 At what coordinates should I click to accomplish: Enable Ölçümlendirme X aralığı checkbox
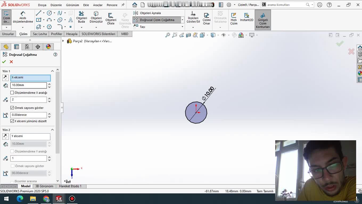pos(12,93)
